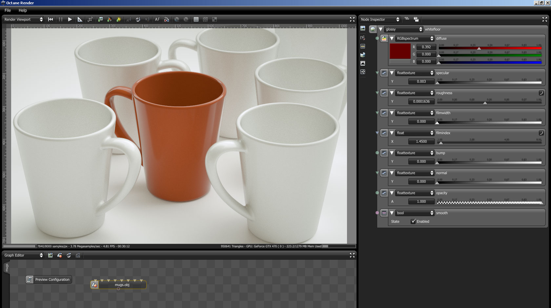Click the render viewport fullscreen expand icon
The height and width of the screenshot is (308, 551).
pos(352,19)
